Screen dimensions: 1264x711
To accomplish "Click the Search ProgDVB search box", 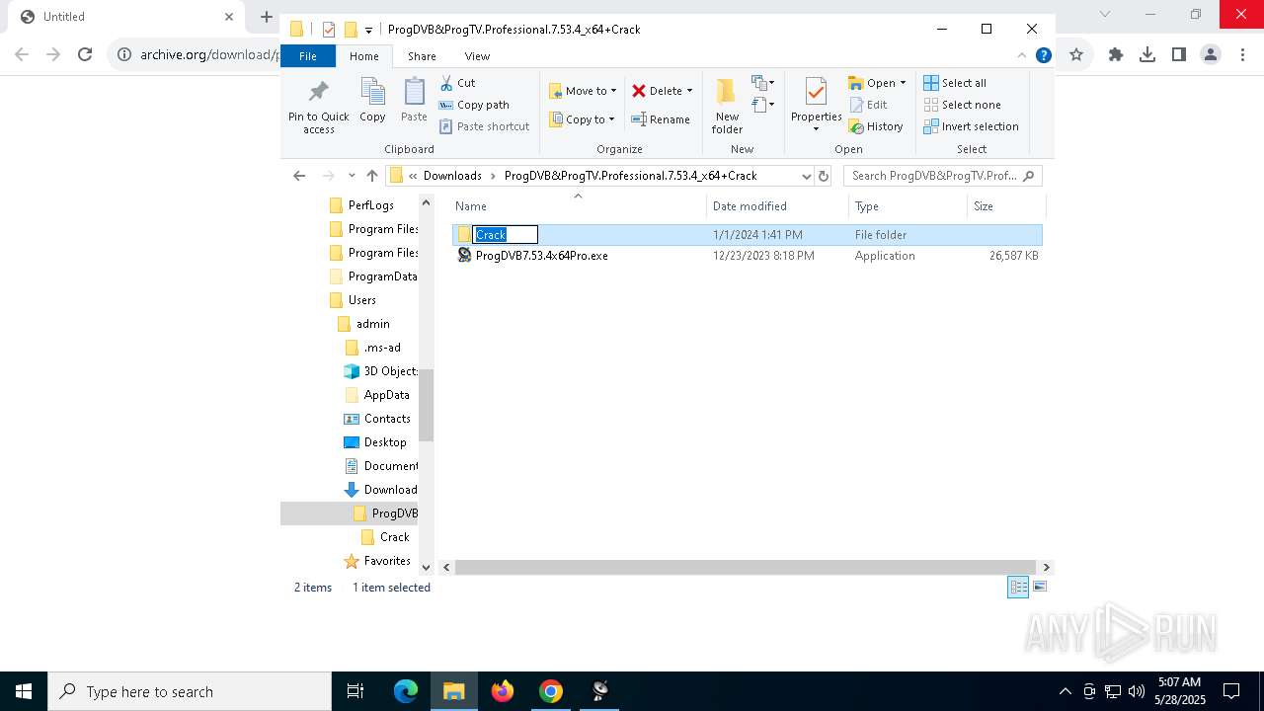I will tap(942, 176).
